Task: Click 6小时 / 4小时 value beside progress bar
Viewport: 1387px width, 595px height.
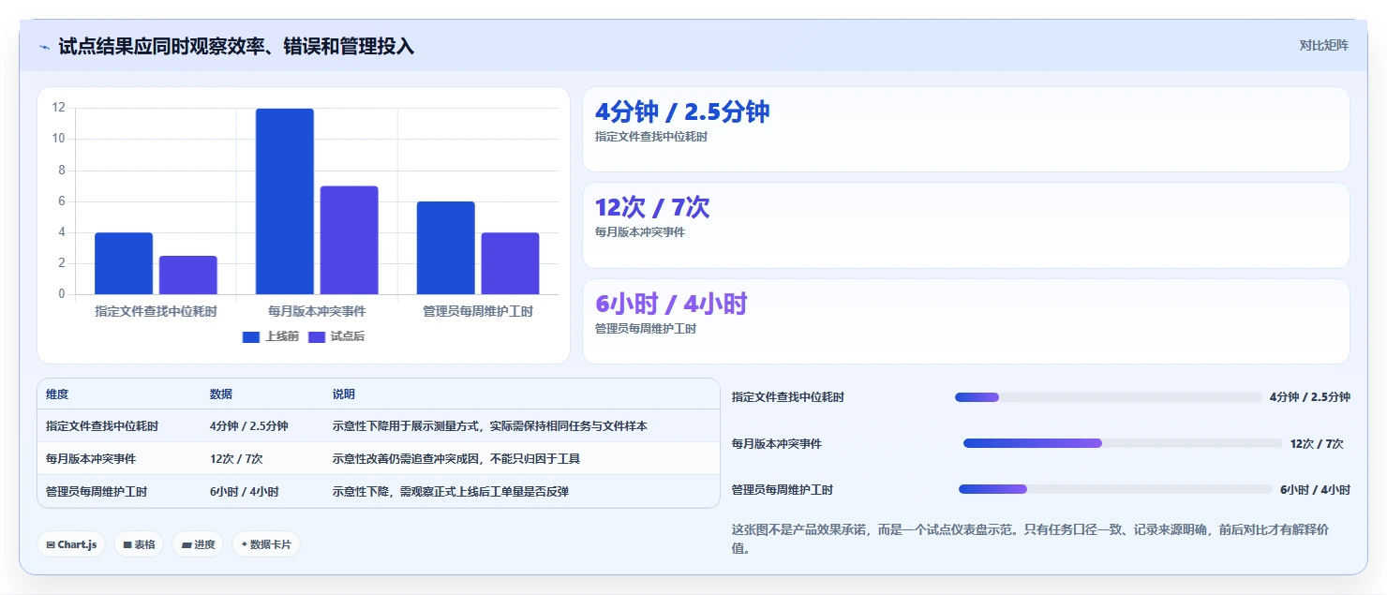Action: [1316, 489]
